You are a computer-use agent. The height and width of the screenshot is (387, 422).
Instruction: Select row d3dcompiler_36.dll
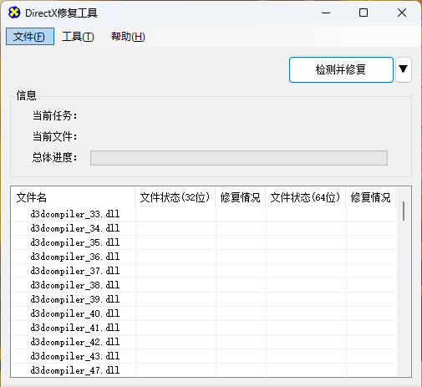(204, 257)
